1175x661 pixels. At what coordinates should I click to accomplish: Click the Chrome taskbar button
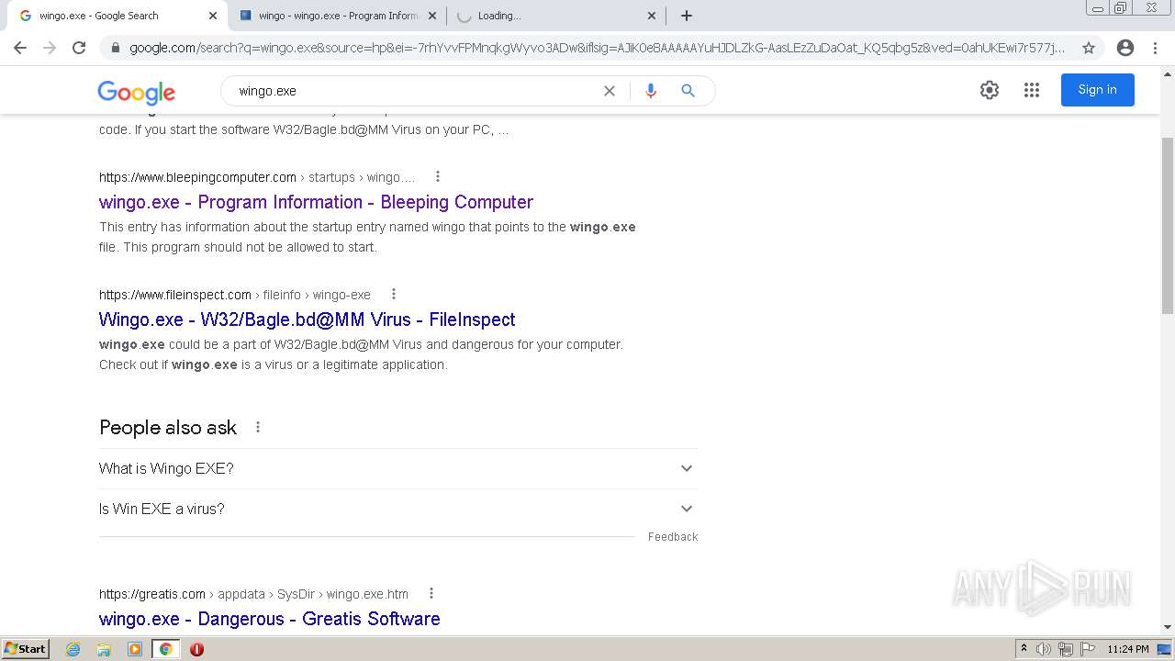coord(165,649)
